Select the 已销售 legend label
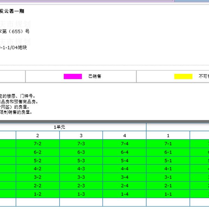This screenshot has width=209, height=209. click(x=95, y=76)
